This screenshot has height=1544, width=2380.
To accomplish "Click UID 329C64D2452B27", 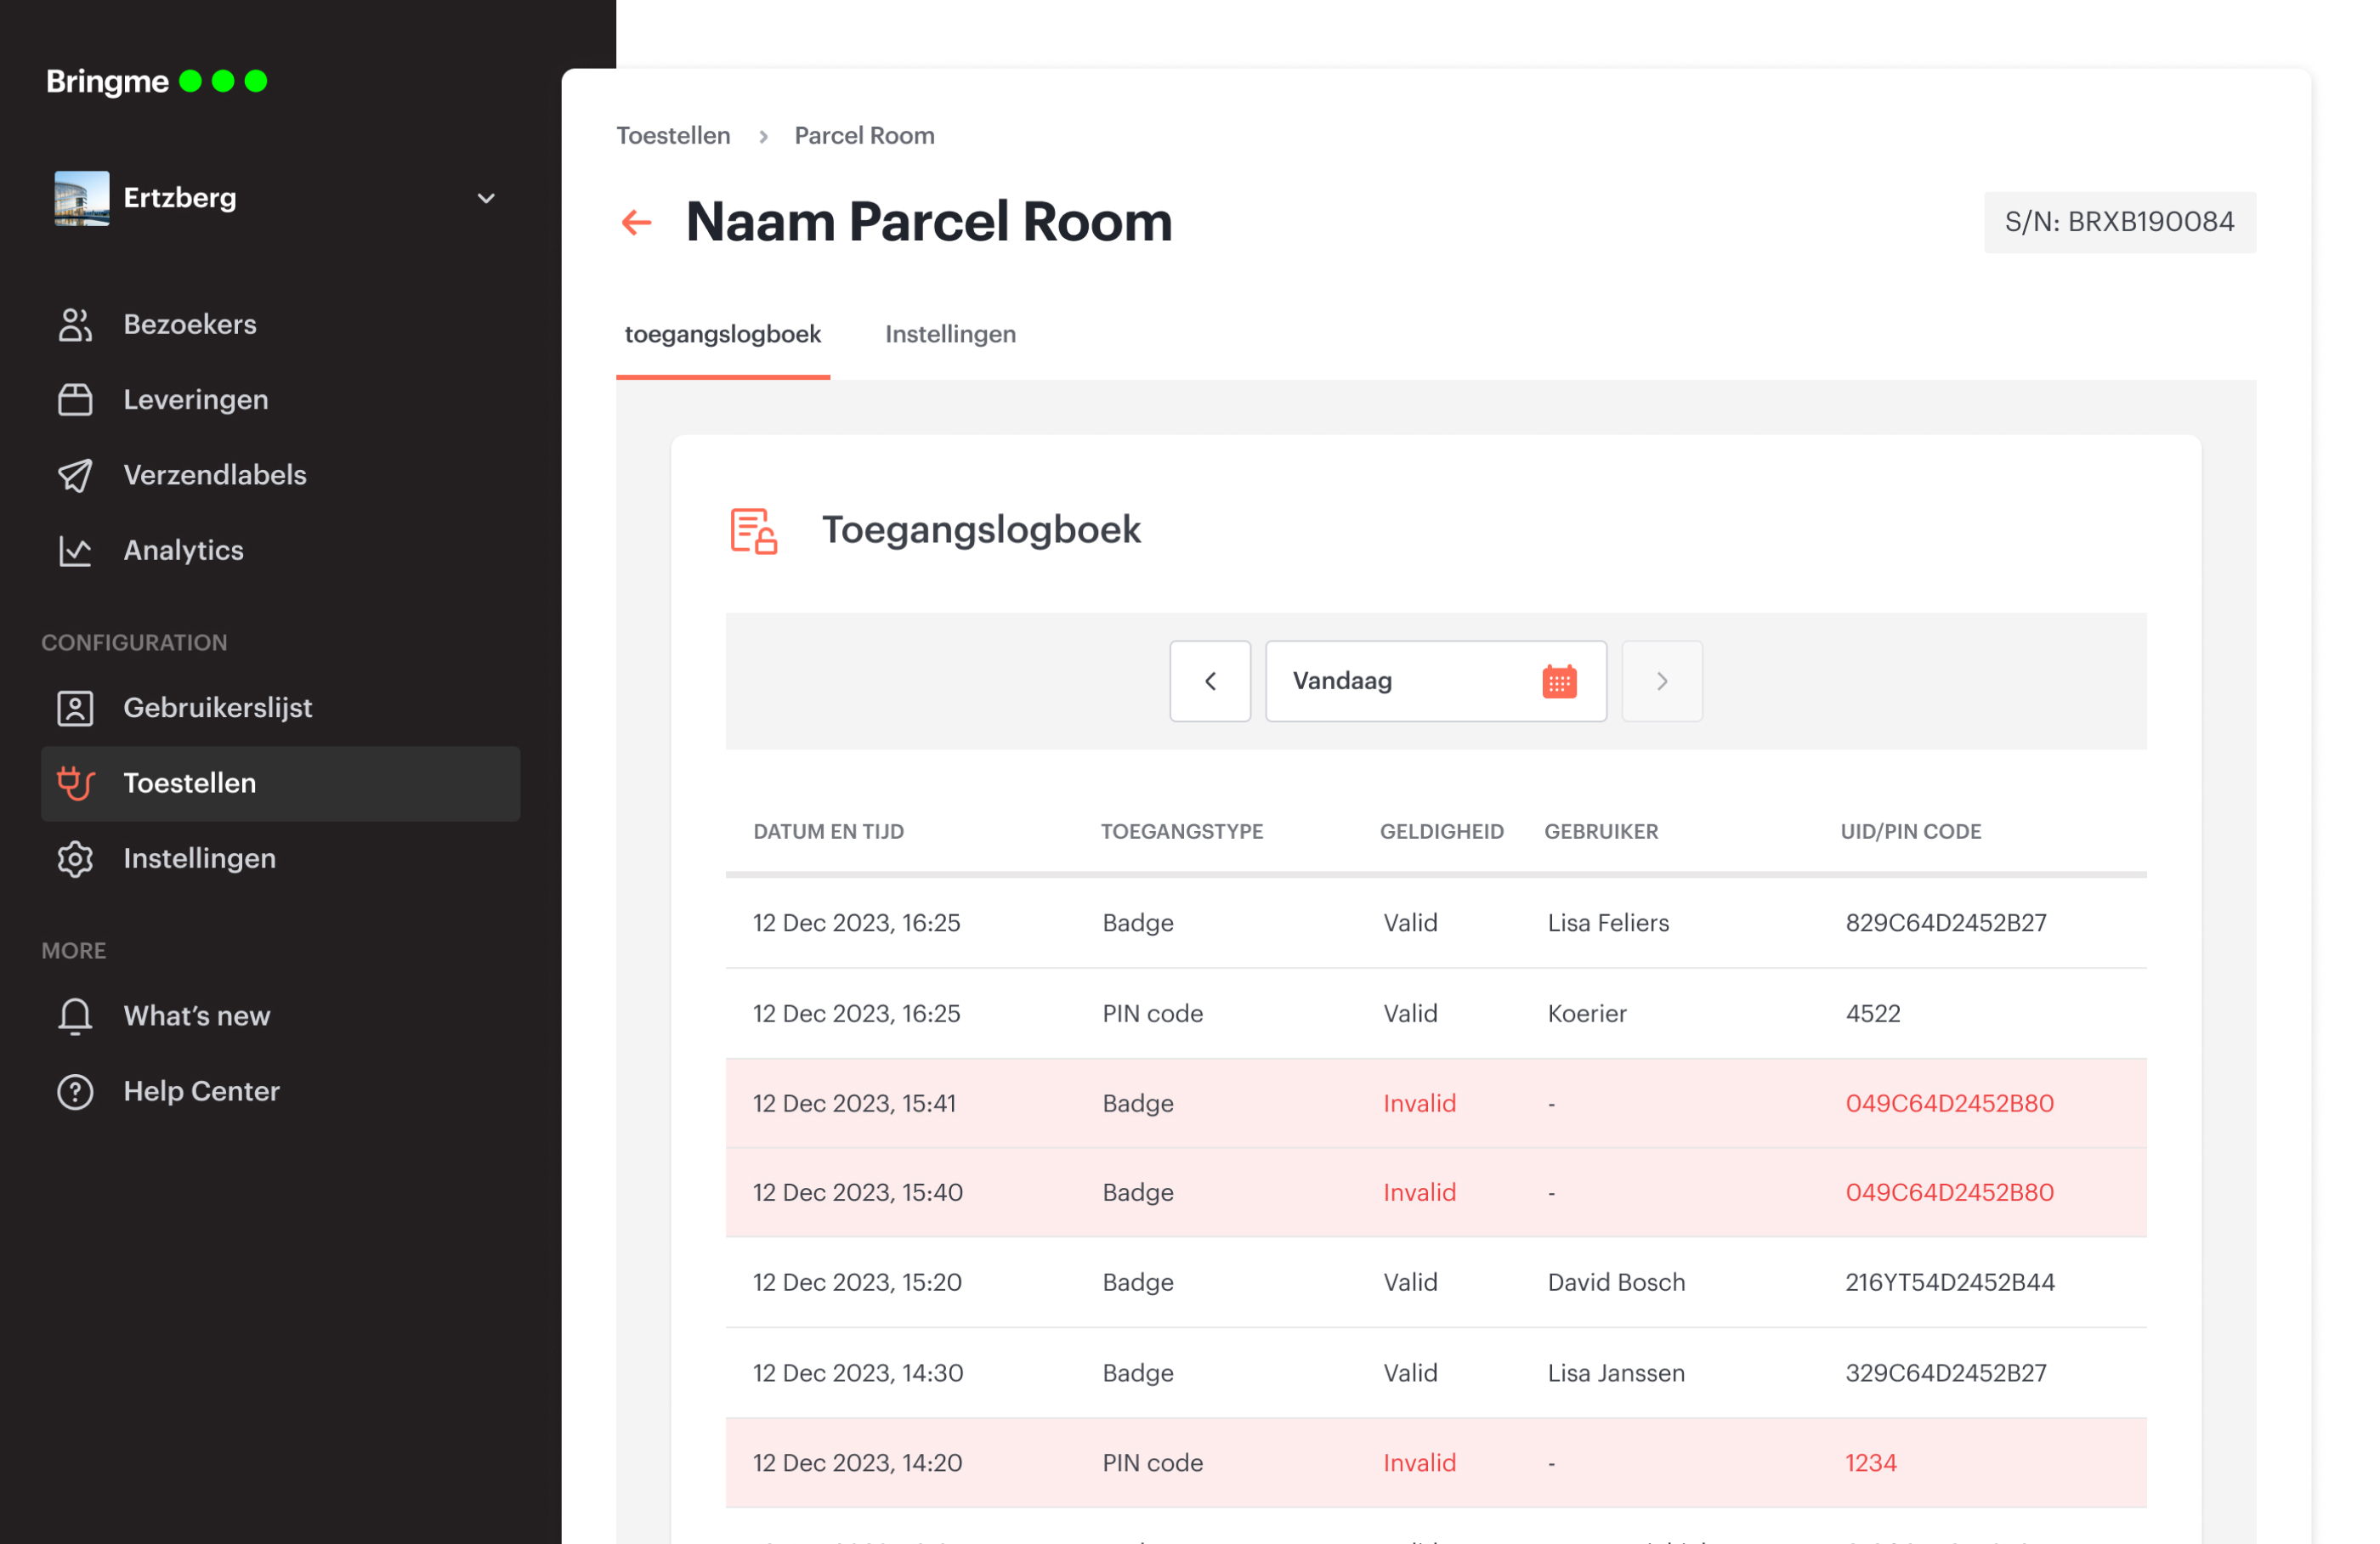I will tap(1946, 1373).
